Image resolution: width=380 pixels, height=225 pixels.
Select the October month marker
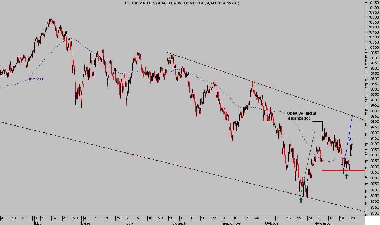pos(272,223)
